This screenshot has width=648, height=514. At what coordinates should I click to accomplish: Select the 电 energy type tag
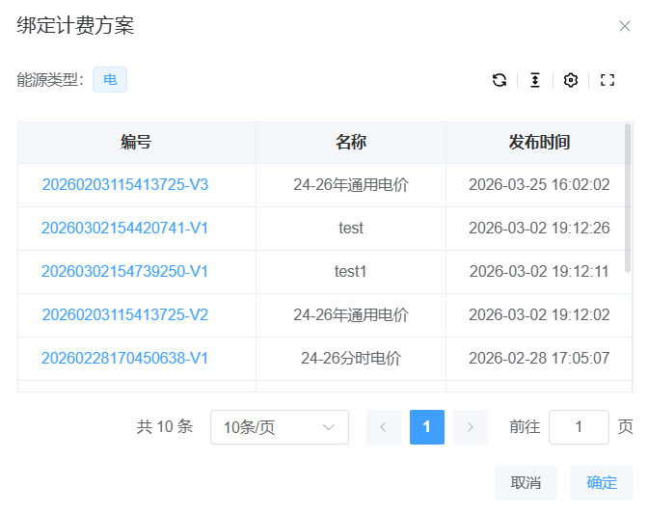pos(110,79)
